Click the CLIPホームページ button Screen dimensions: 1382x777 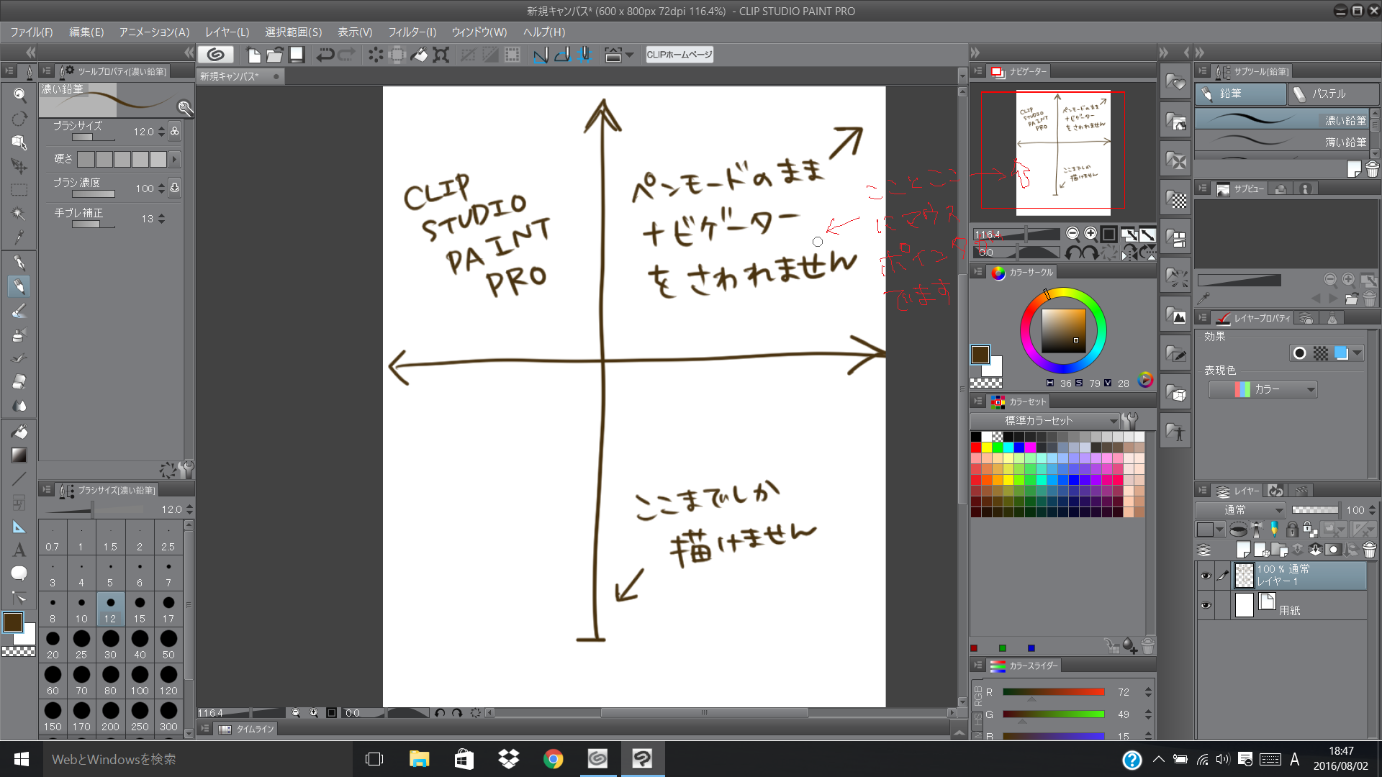(x=679, y=55)
